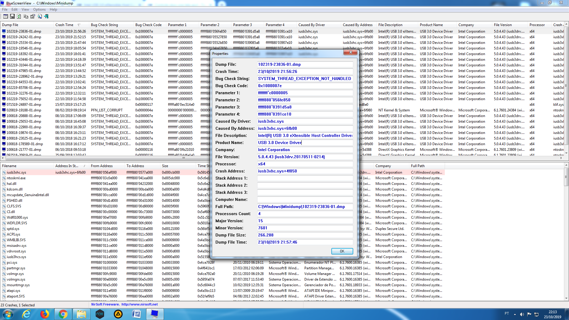Sort by the Dump File column header
This screenshot has height=320, width=569.
(x=27, y=25)
